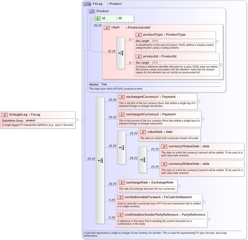This screenshot has height=240, width=248.
Task: Expand the productId element
Action: coord(221,65)
